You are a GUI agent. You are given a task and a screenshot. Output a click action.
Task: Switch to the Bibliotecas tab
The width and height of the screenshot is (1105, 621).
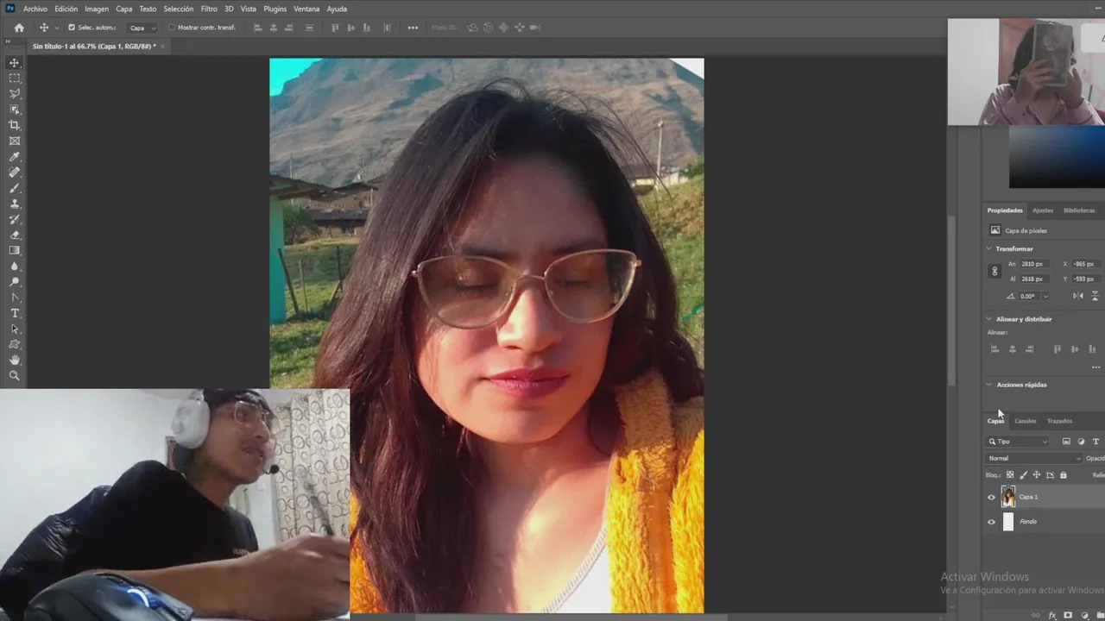click(1079, 210)
